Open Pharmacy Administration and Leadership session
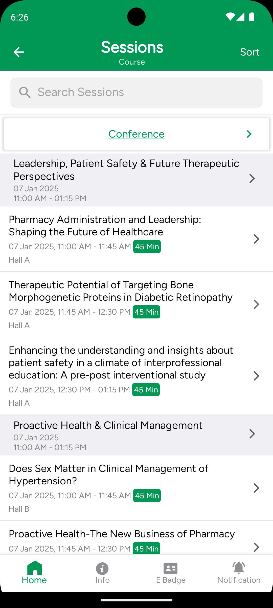The height and width of the screenshot is (608, 273). click(136, 239)
